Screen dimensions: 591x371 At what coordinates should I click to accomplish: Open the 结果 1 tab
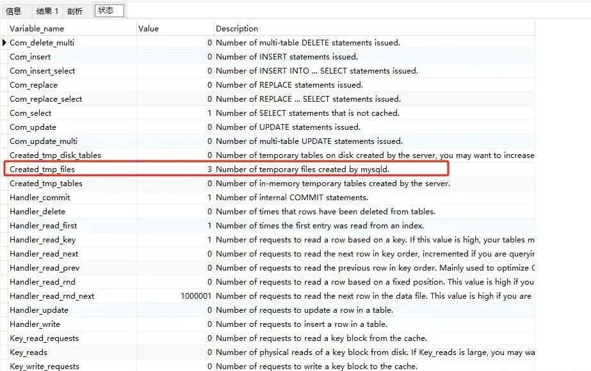47,11
